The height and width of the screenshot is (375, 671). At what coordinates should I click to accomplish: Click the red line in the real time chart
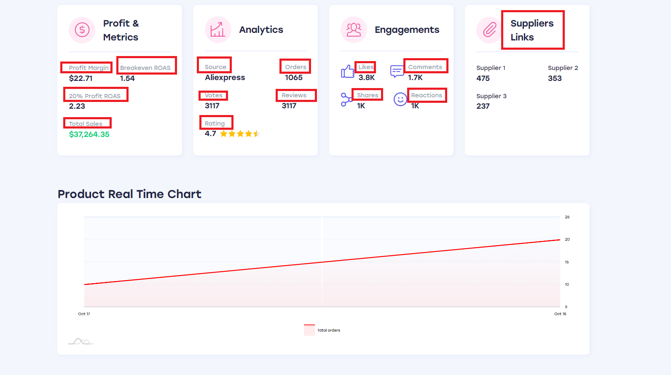[x=322, y=262]
